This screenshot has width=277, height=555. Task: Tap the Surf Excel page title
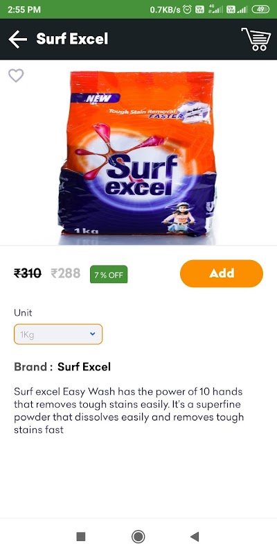[72, 39]
